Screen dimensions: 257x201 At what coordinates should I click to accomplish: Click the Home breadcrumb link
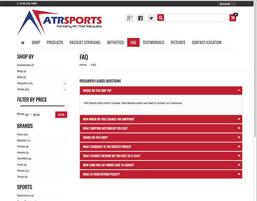point(83,65)
